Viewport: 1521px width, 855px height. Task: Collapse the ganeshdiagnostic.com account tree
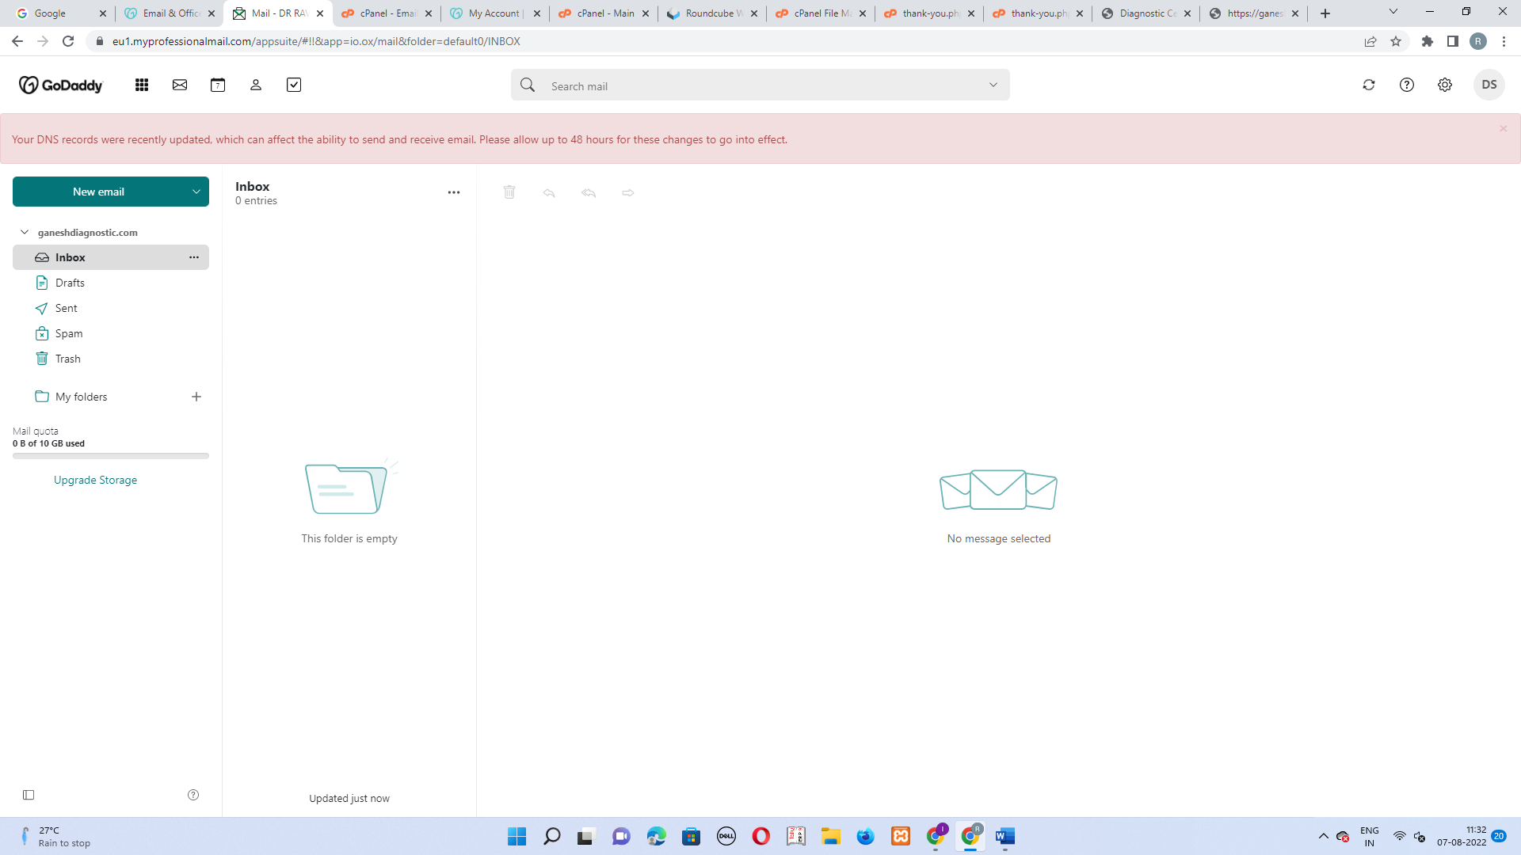[x=25, y=232]
